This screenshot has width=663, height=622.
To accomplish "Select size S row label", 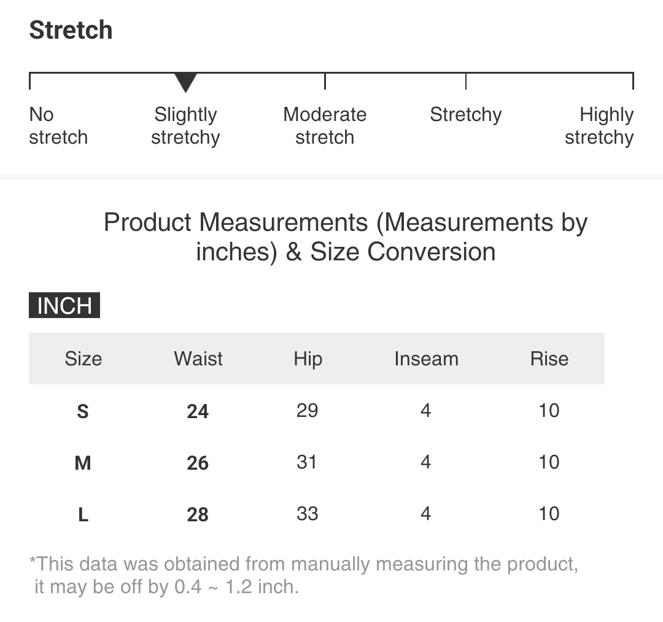I will pos(83,411).
